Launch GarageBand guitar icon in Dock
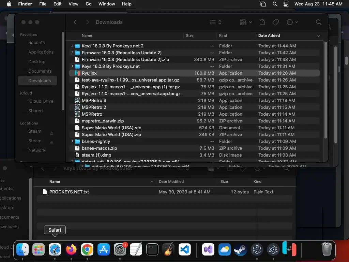Viewport: 349px width, 262px height. 168,249
